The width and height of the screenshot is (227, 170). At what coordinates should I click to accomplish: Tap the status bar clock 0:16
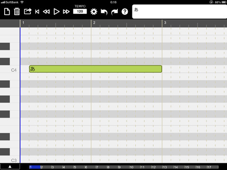click(113, 2)
